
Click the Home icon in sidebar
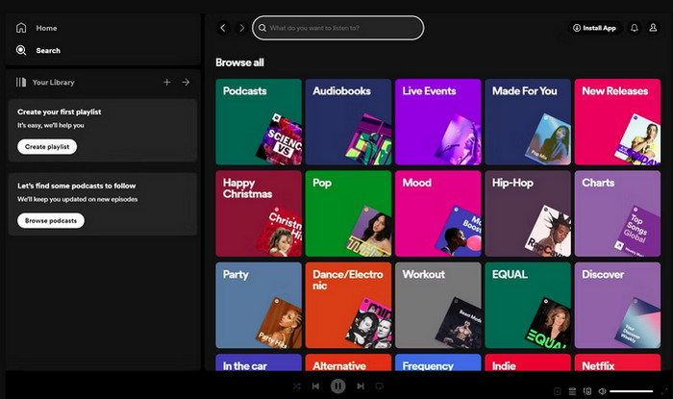pyautogui.click(x=21, y=28)
